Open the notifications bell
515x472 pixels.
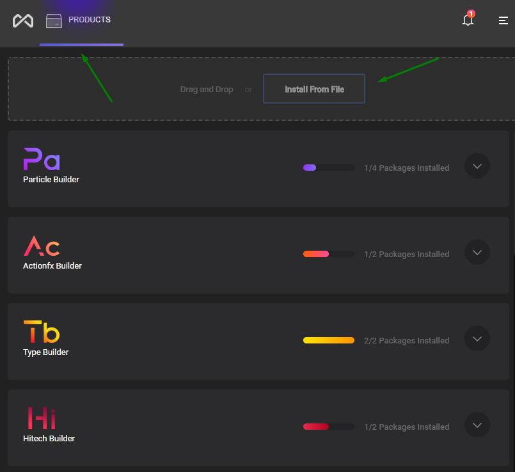(x=468, y=19)
